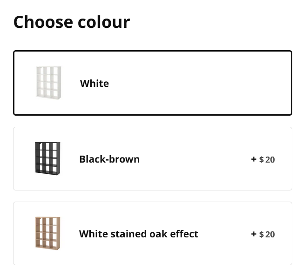Click the number 20 in Black-brown price
Screen dimensions: 303x275
(270, 160)
